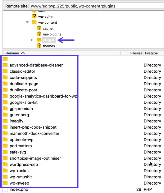This screenshot has width=164, height=193.
Task: Click the Remote site path input field
Action: pos(97,6)
